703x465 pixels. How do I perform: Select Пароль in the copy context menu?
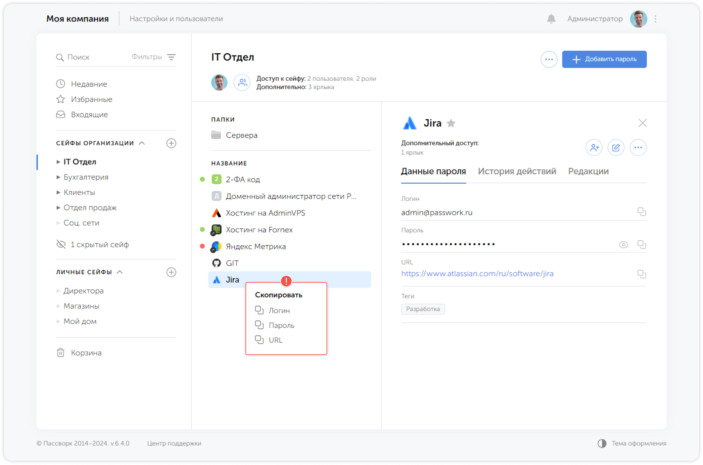281,325
